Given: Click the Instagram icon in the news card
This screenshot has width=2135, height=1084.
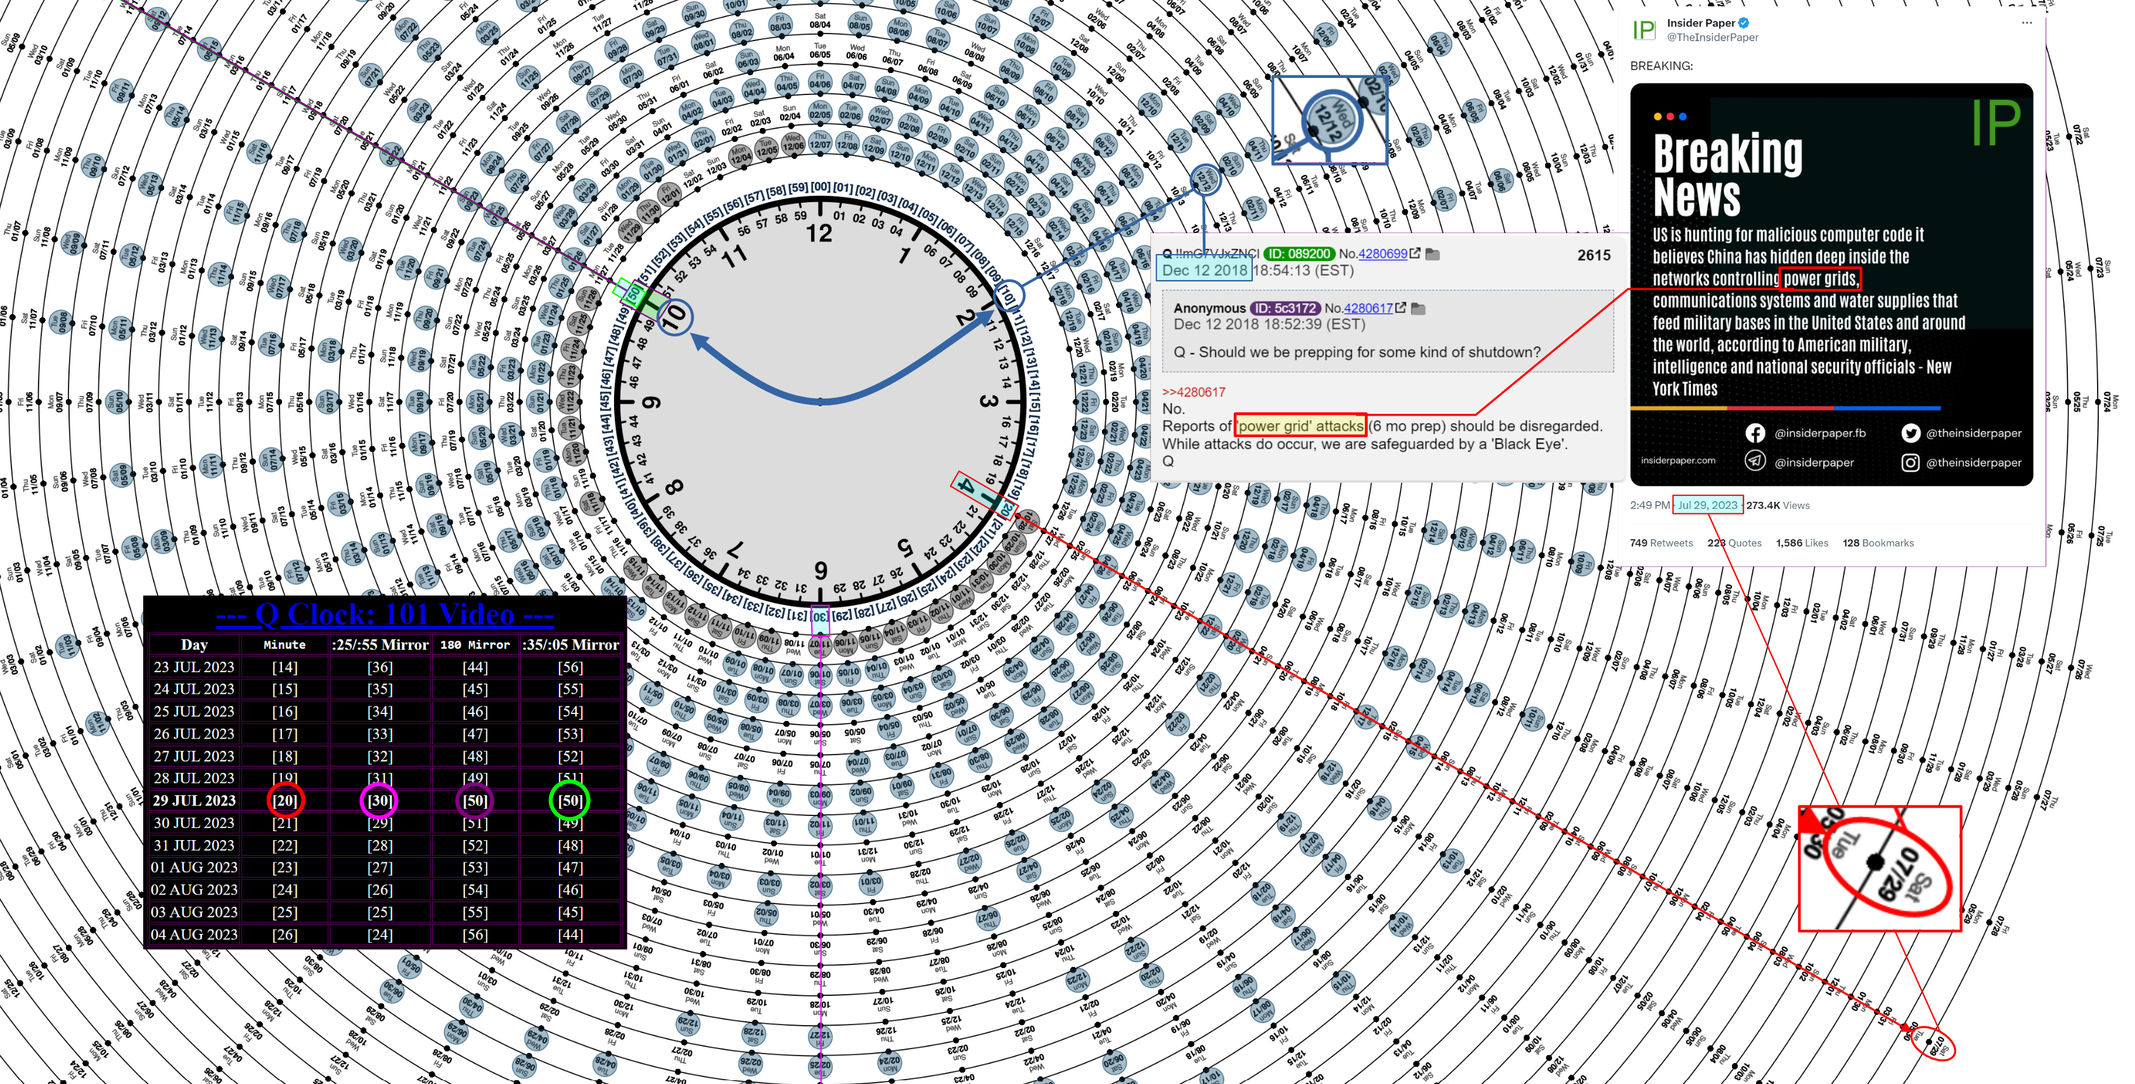Looking at the screenshot, I should pyautogui.click(x=1911, y=462).
